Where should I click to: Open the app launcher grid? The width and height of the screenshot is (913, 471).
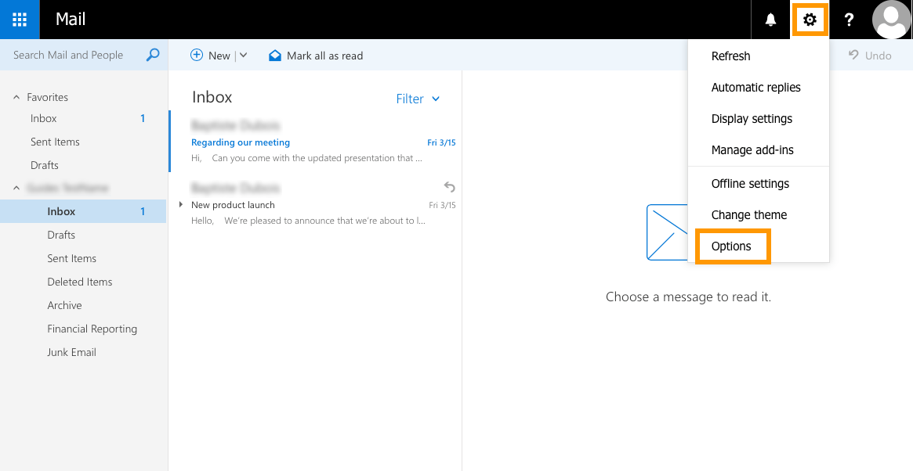17,19
